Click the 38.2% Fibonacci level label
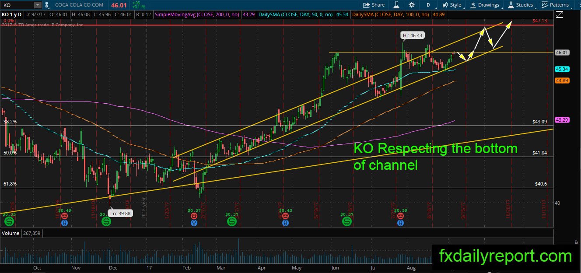The height and width of the screenshot is (273, 581). pyautogui.click(x=10, y=122)
